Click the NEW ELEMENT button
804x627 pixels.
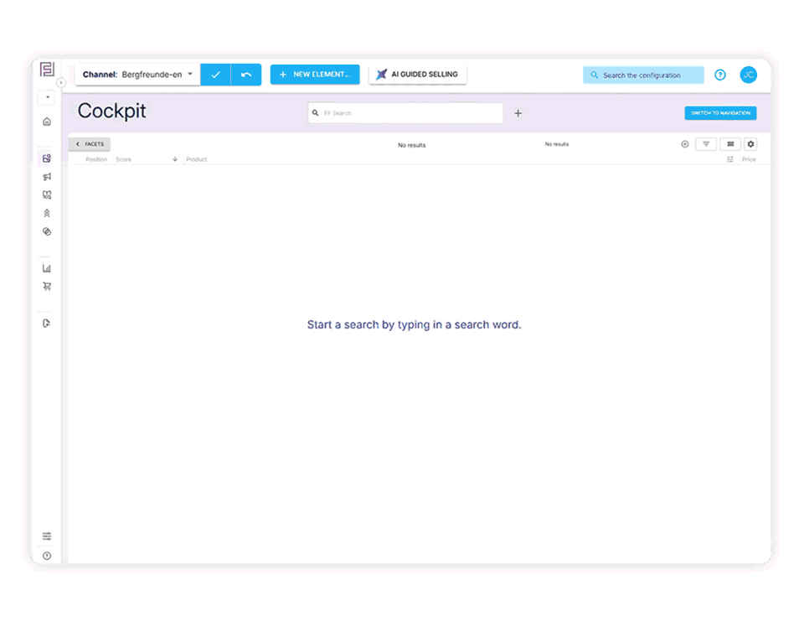pyautogui.click(x=315, y=75)
